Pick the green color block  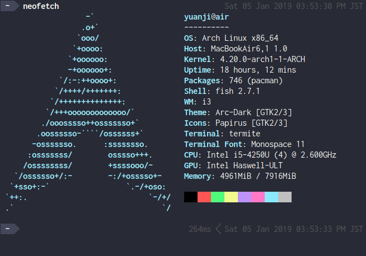click(x=218, y=197)
